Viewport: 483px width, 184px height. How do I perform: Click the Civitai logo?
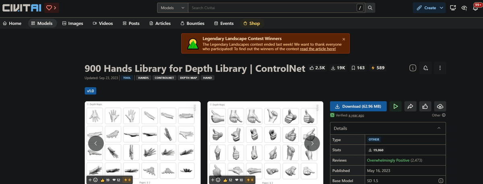click(21, 8)
